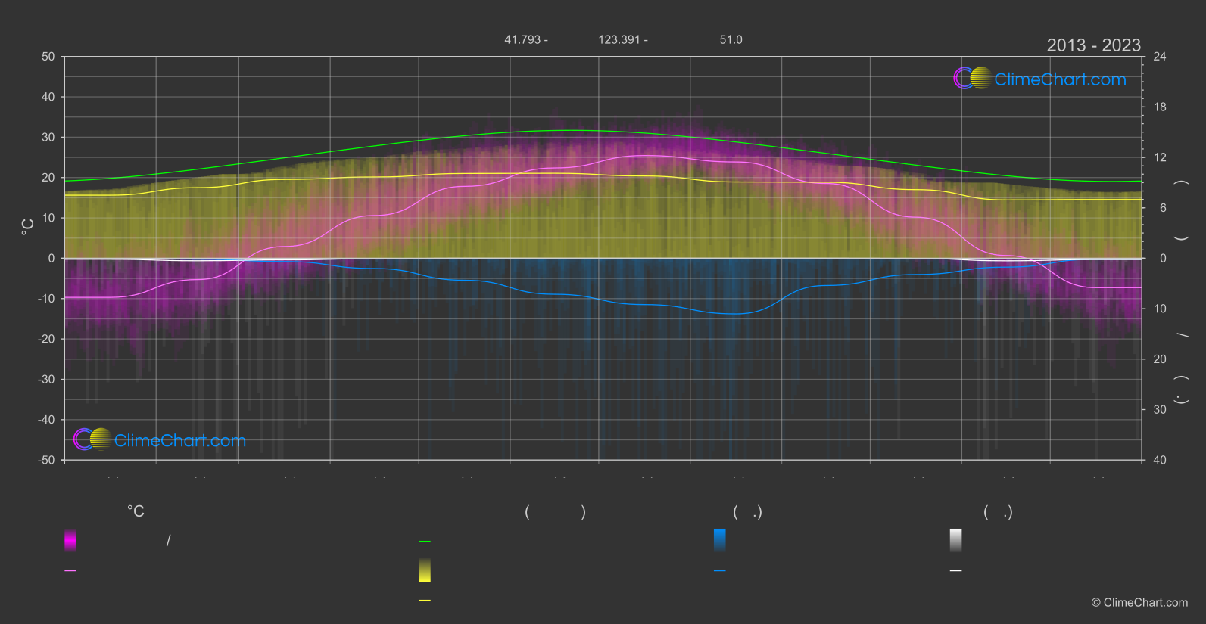Click the 41.793 latitude value
This screenshot has width=1206, height=624.
coord(522,39)
